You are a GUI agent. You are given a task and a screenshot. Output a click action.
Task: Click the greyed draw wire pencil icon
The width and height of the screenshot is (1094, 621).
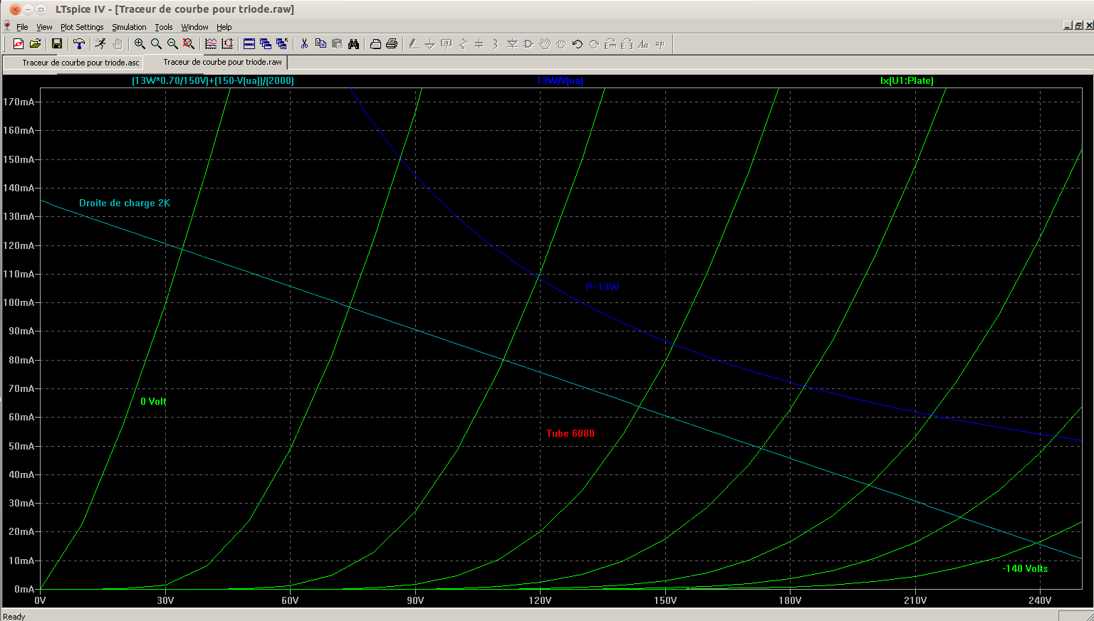(x=414, y=44)
